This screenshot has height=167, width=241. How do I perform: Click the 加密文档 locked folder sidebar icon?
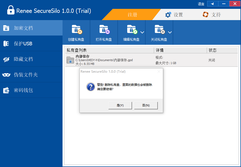6,28
